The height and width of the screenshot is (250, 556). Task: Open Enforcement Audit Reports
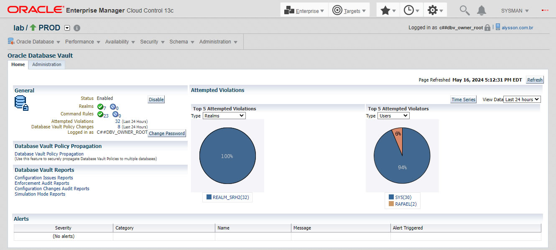[x=42, y=183]
